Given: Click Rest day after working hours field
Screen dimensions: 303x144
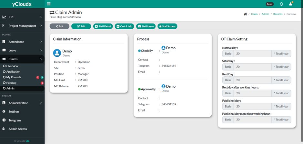Looking at the screenshot, I should (x=253, y=93).
